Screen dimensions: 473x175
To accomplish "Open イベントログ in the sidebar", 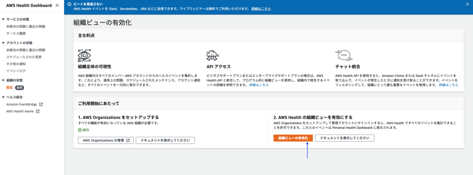I will click(16, 71).
